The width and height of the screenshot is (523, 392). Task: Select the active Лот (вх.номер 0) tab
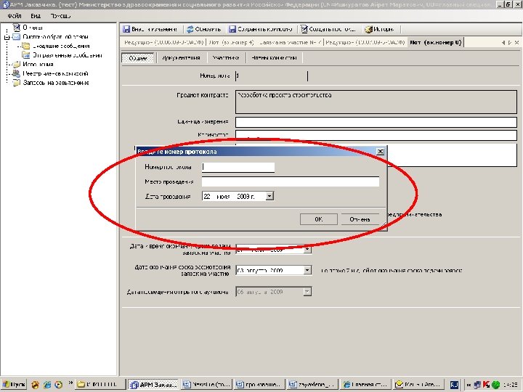coord(436,43)
